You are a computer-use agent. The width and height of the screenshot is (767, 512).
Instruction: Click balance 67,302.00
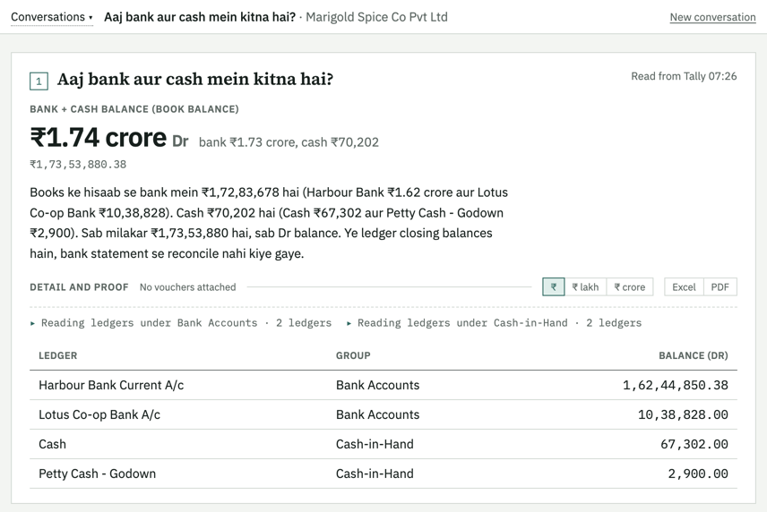pyautogui.click(x=694, y=444)
